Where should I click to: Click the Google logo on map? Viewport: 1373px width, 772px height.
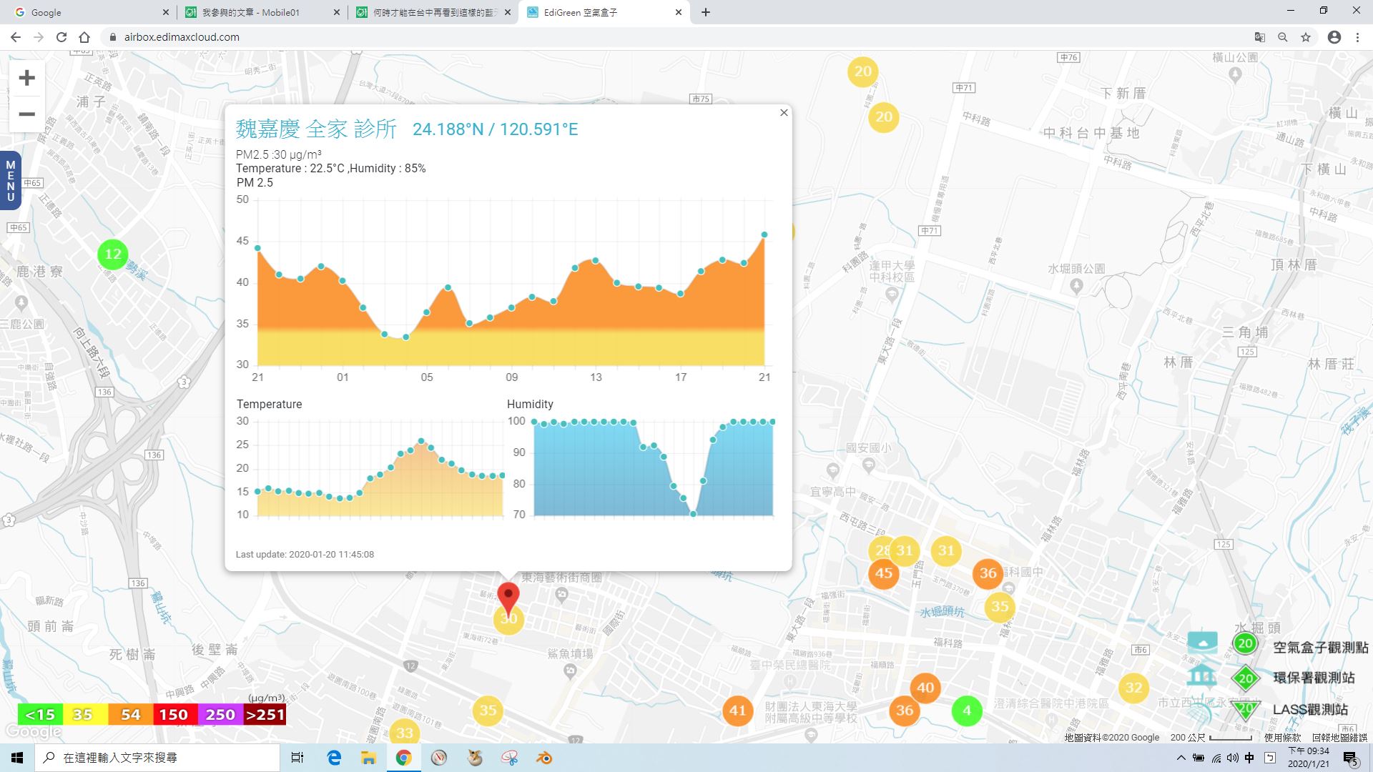point(34,732)
